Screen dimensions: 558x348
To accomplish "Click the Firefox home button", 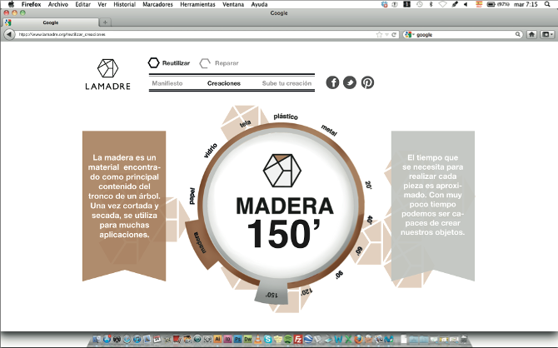I will [531, 34].
